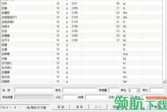Click the 添加 button
The width and height of the screenshot is (167, 112).
pos(61,107)
